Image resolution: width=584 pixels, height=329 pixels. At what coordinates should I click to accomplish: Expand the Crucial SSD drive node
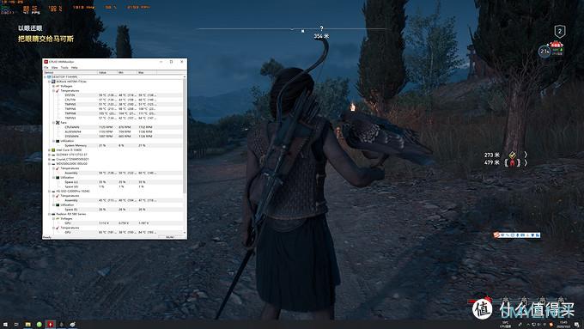click(49, 159)
